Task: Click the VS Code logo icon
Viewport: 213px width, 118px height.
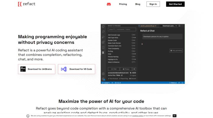Action: click(64, 69)
